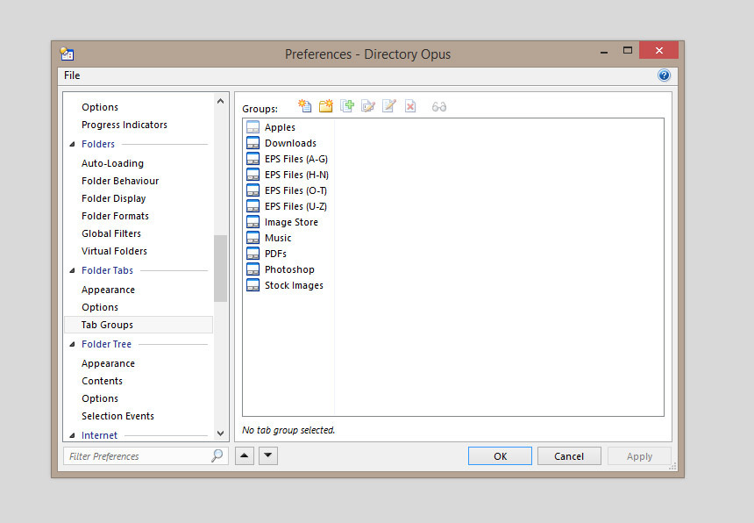754x523 pixels.
Task: Click the Apples group icon
Action: pos(253,127)
